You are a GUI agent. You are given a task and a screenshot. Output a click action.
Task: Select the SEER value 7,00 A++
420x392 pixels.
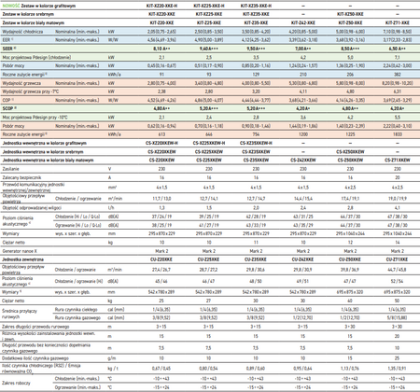coord(303,49)
